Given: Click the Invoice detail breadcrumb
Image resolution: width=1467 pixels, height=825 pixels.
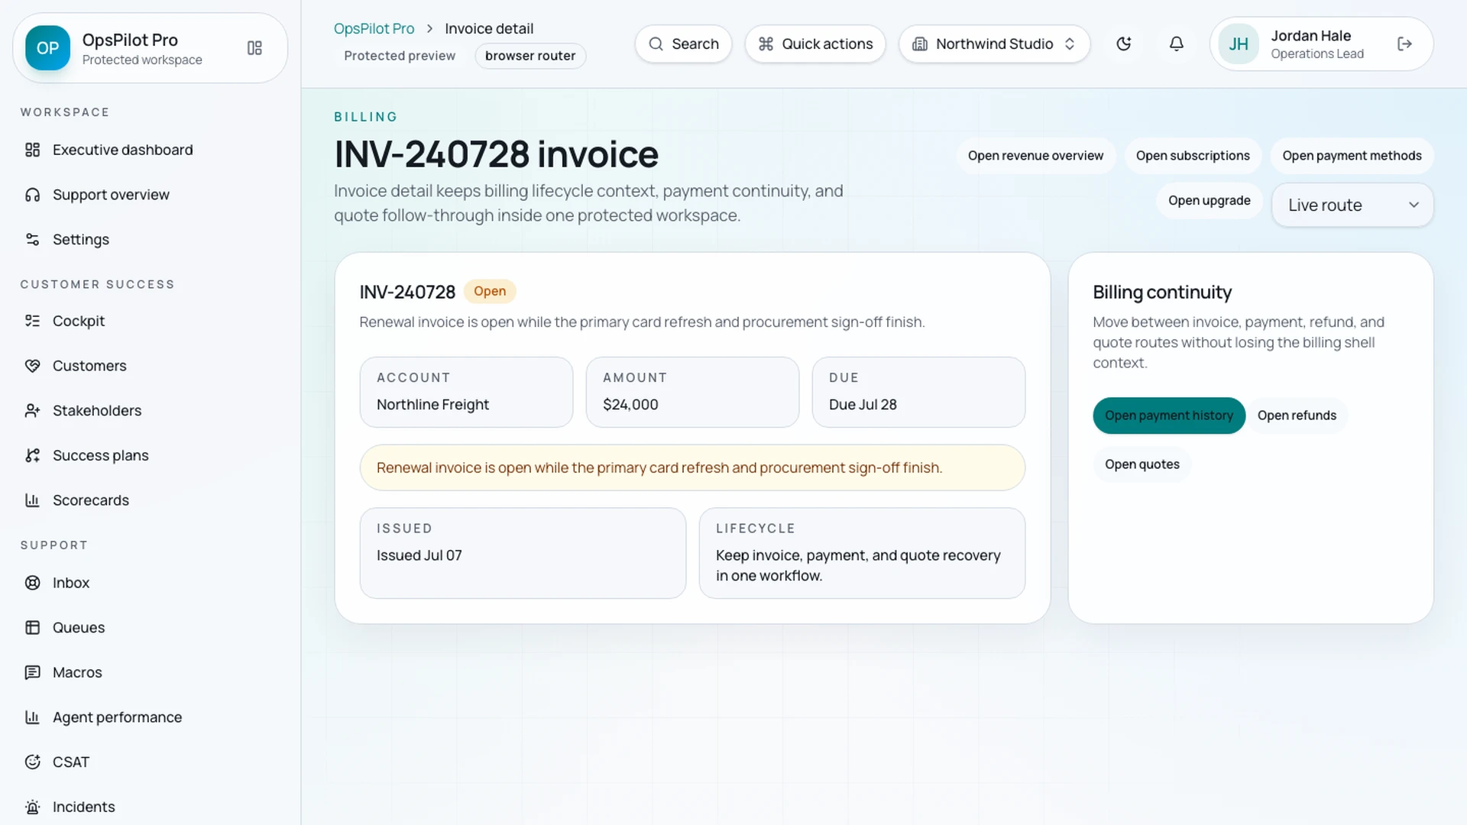Looking at the screenshot, I should tap(489, 28).
